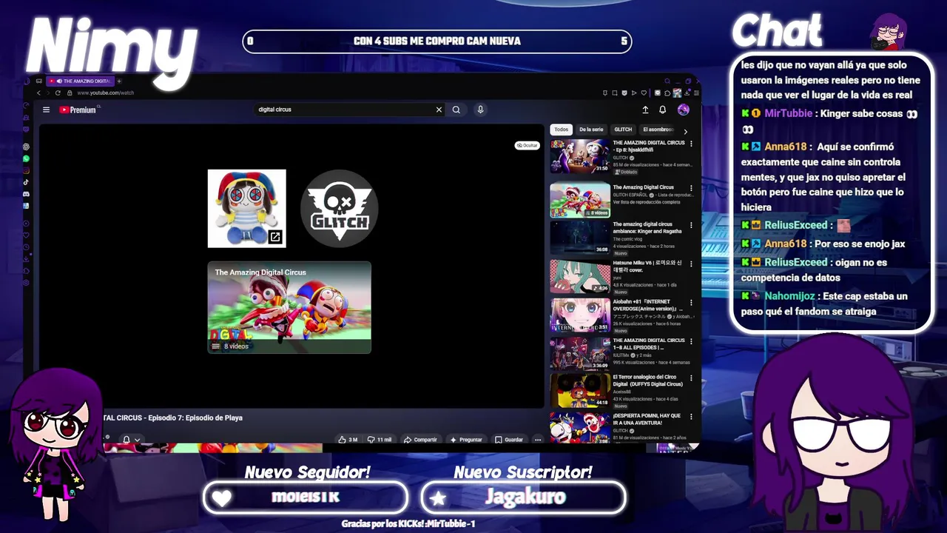Open the YouTube hamburger guide menu
This screenshot has height=533, width=947.
(46, 110)
